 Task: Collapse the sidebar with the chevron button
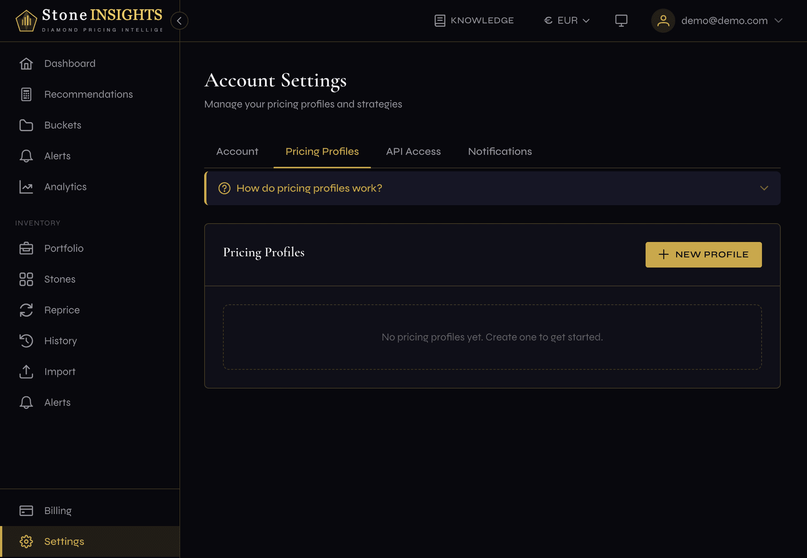pyautogui.click(x=179, y=21)
